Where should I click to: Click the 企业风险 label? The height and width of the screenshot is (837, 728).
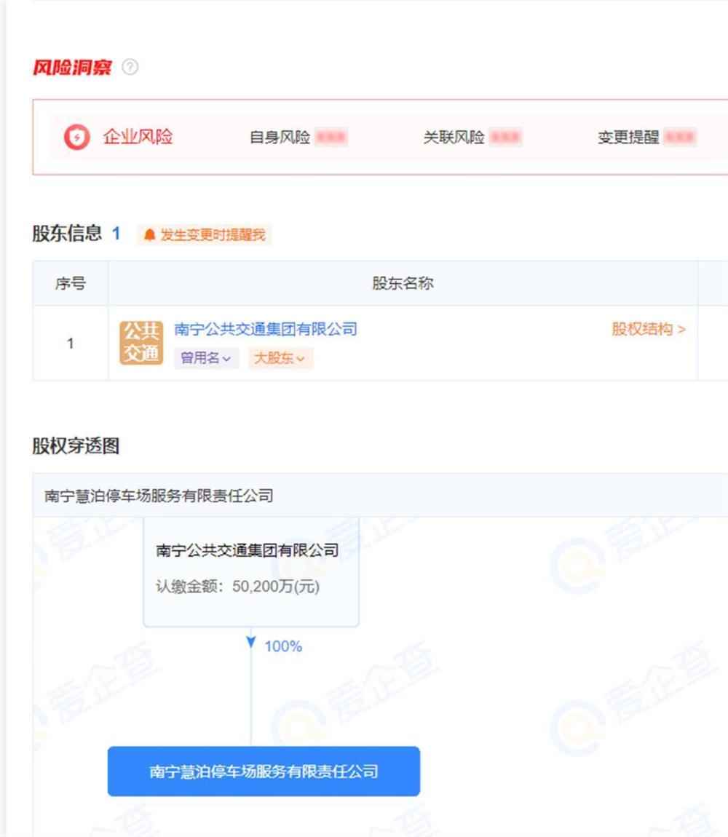[138, 137]
